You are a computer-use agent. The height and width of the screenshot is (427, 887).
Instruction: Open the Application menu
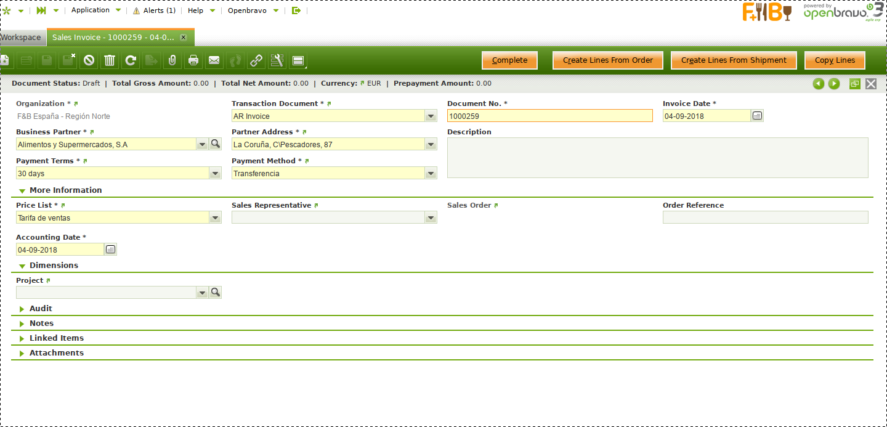click(91, 10)
